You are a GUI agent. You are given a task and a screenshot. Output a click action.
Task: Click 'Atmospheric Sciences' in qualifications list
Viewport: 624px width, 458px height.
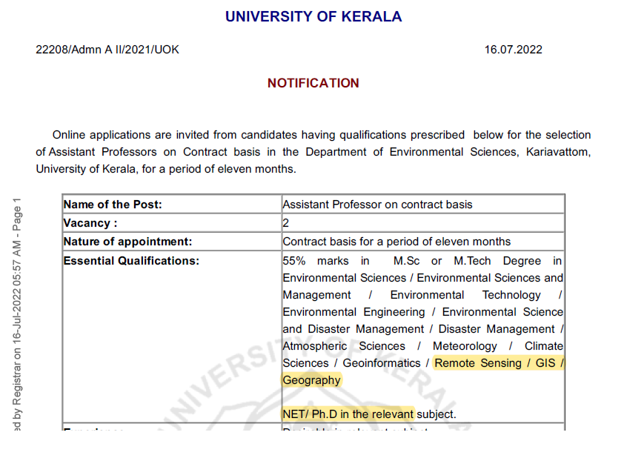344,346
